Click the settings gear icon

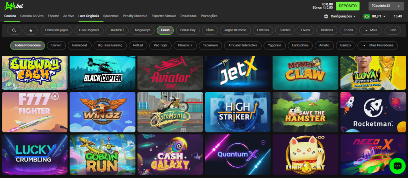pyautogui.click(x=326, y=16)
